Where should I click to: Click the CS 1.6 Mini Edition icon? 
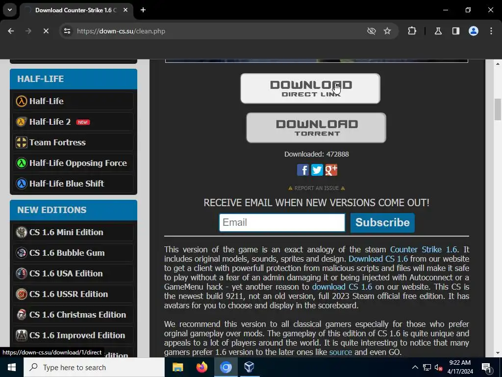point(22,232)
